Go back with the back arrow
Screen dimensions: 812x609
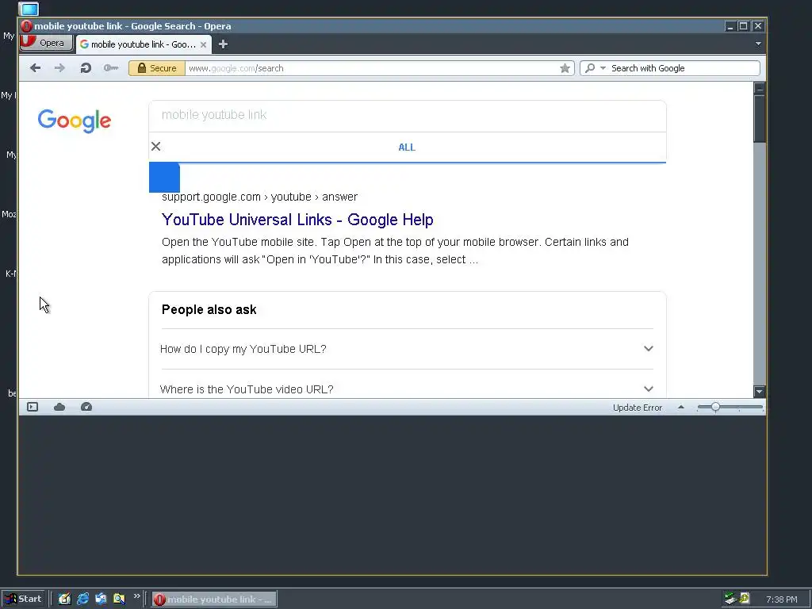pyautogui.click(x=35, y=68)
